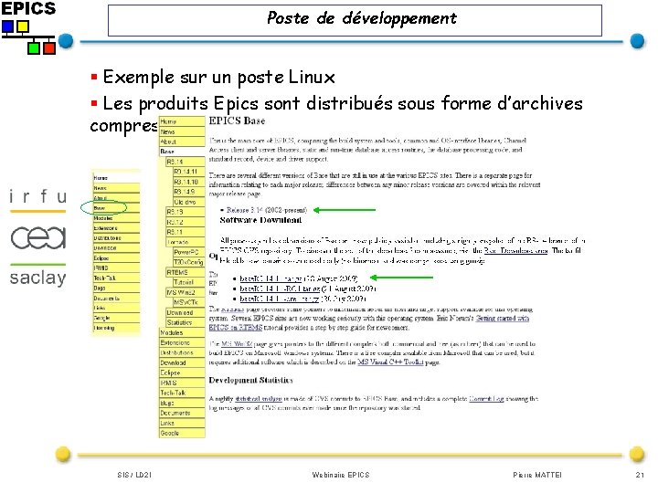Viewport: 658px width, 493px height.
Task: Open News in the expanded Base menu
Action: click(x=182, y=131)
